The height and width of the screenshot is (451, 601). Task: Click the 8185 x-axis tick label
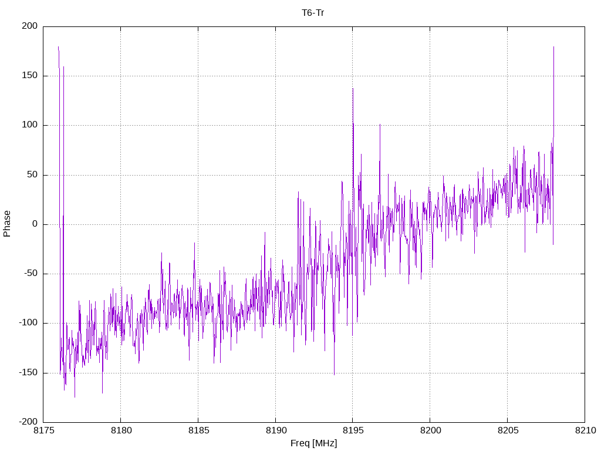(198, 432)
